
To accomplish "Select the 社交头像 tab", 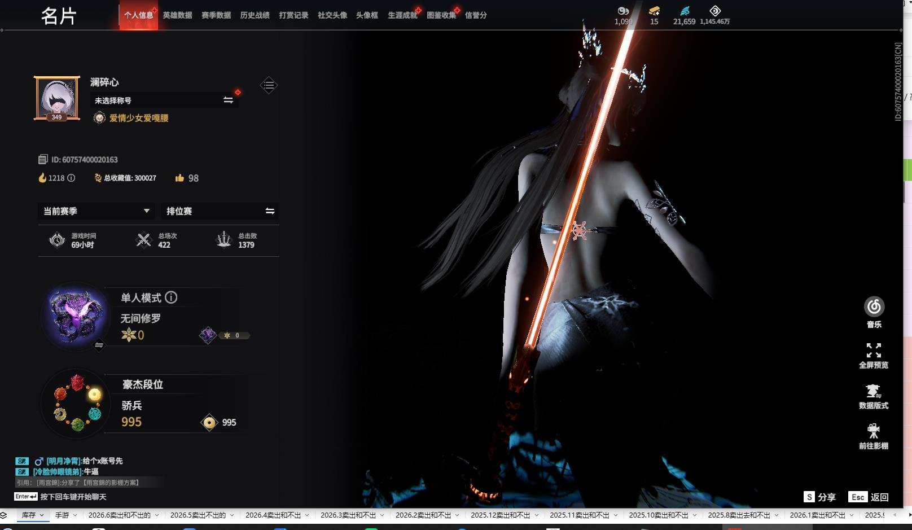I will pyautogui.click(x=332, y=15).
